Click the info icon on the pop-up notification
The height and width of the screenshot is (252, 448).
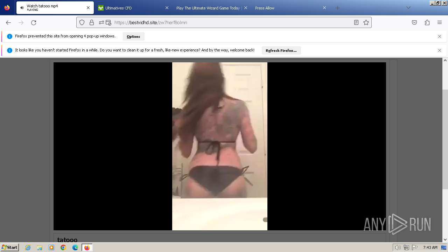click(x=9, y=36)
